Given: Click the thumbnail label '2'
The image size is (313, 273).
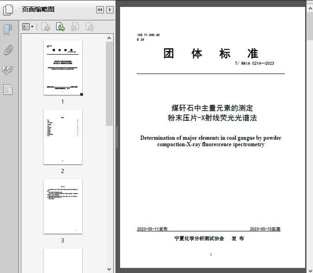Looking at the screenshot, I should point(63,171).
